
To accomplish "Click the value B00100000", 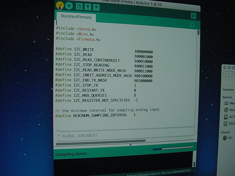I will pyautogui.click(x=144, y=76).
